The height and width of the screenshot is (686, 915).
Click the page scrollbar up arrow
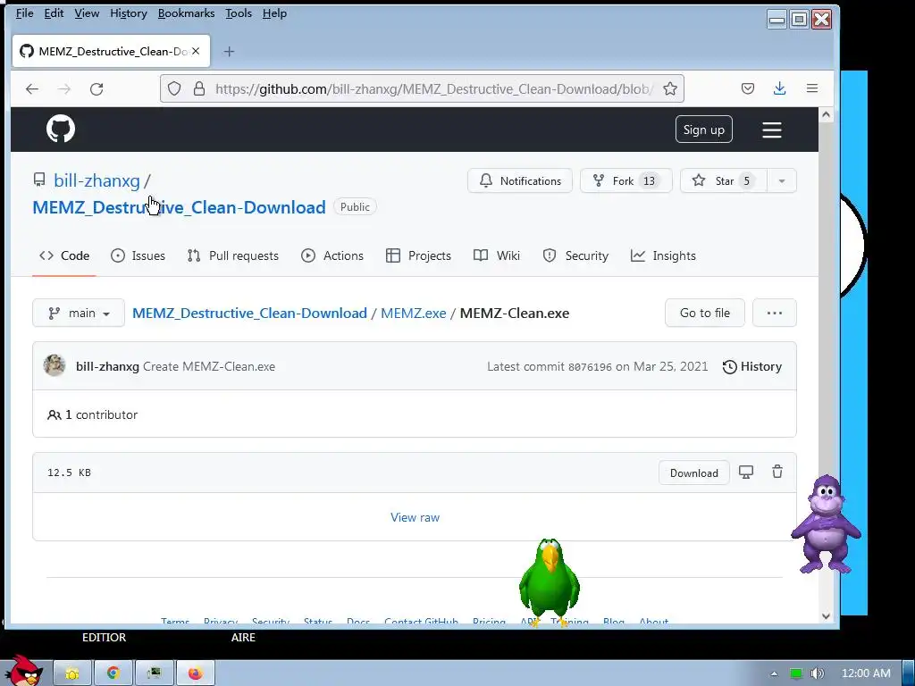point(826,114)
